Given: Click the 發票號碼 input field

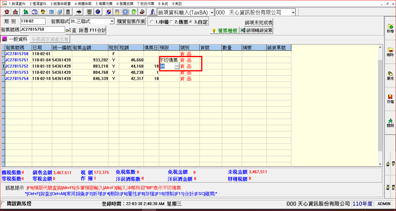Looking at the screenshot, I should tap(42, 29).
